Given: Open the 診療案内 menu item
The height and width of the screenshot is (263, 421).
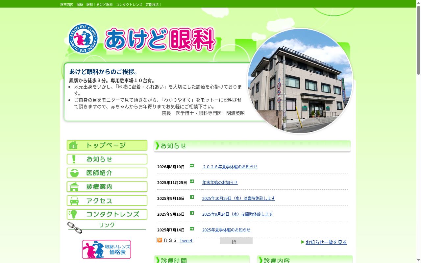Looking at the screenshot, I should [107, 187].
